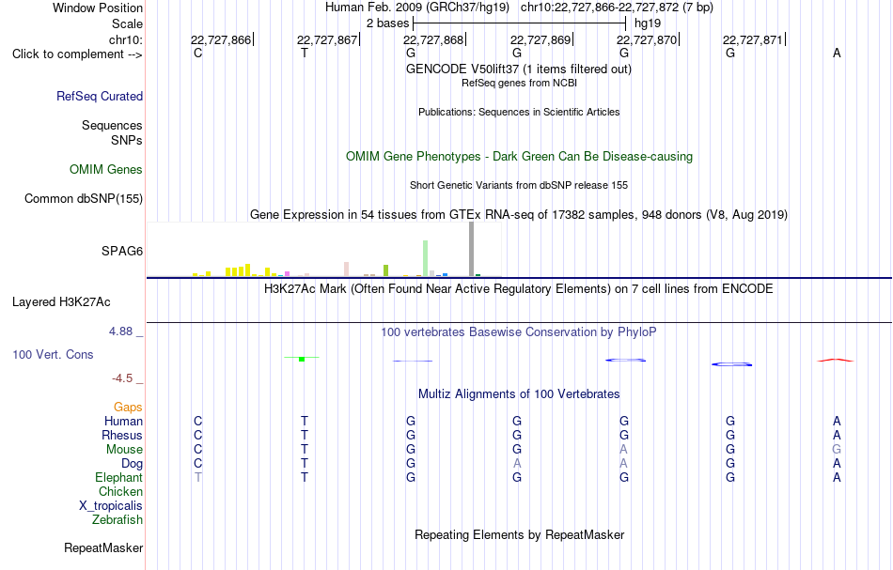
Task: Click the Dog alignment row label
Action: click(x=133, y=464)
